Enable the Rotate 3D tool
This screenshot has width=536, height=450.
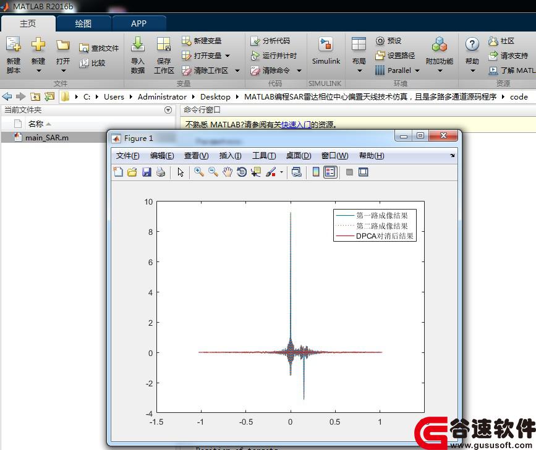[x=242, y=172]
